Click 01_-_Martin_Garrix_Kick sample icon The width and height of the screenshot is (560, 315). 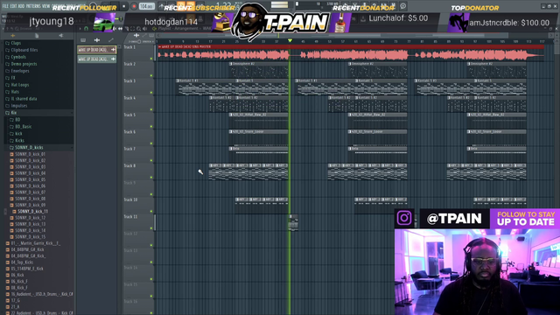click(8, 243)
